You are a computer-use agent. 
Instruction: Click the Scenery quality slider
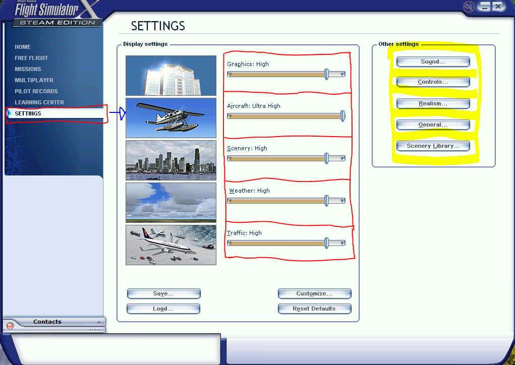click(x=286, y=158)
